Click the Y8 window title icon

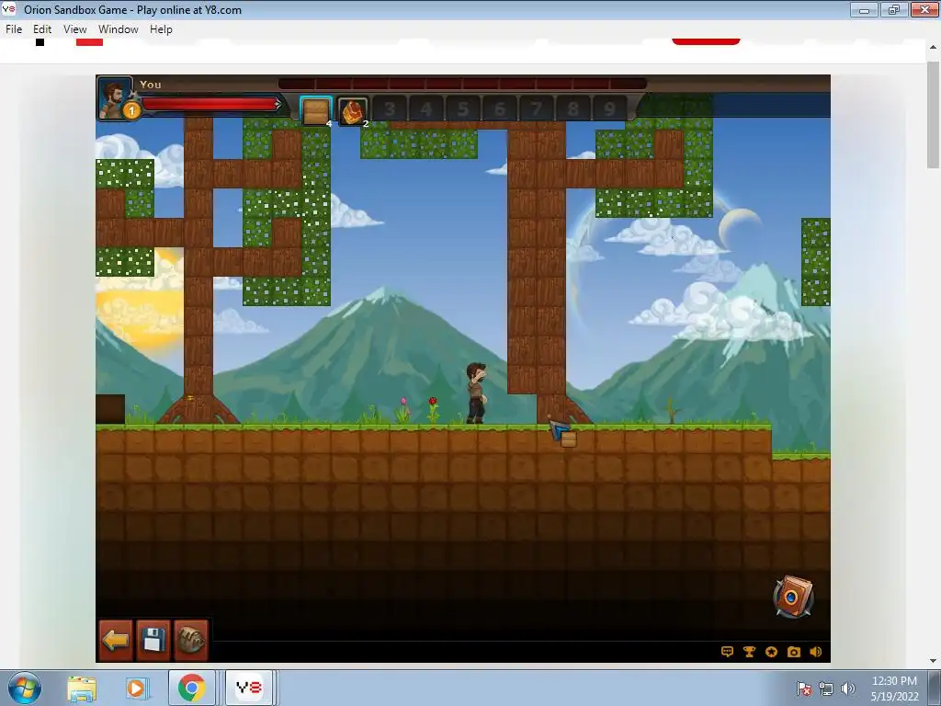click(x=9, y=9)
